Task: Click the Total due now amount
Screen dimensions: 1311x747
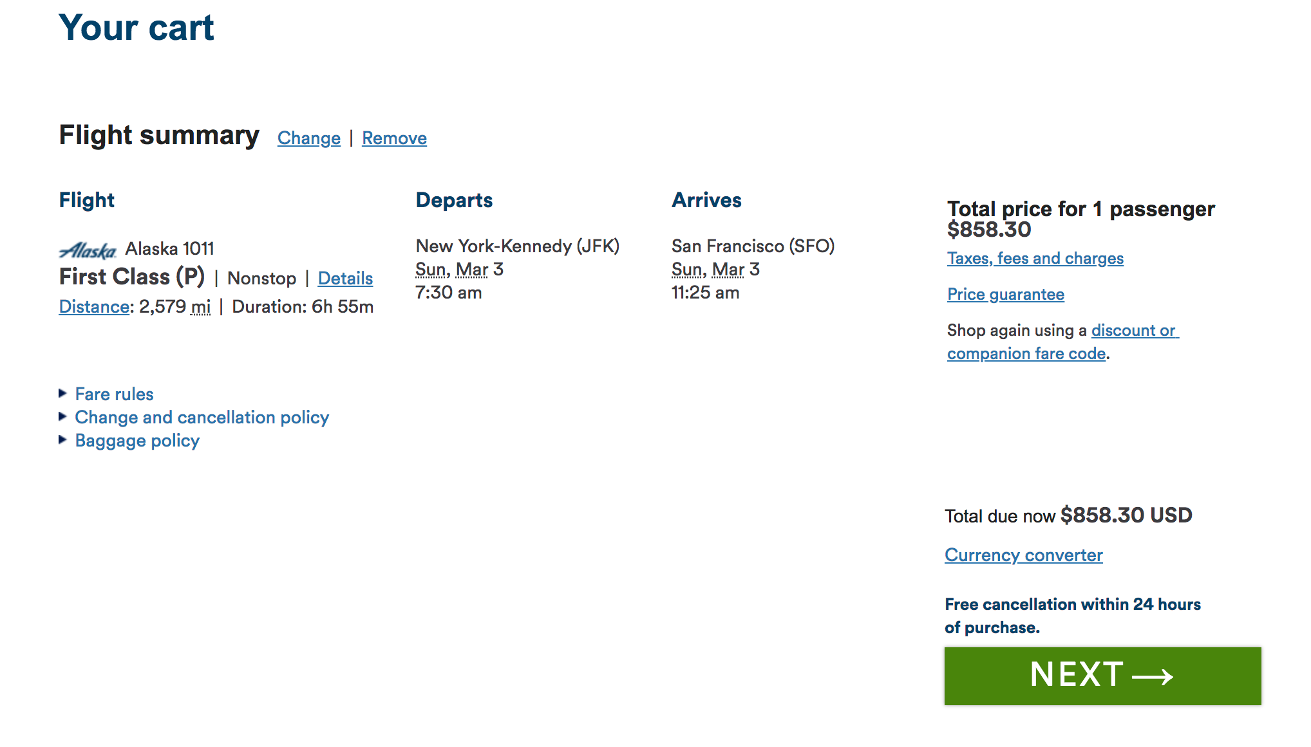Action: tap(1126, 515)
